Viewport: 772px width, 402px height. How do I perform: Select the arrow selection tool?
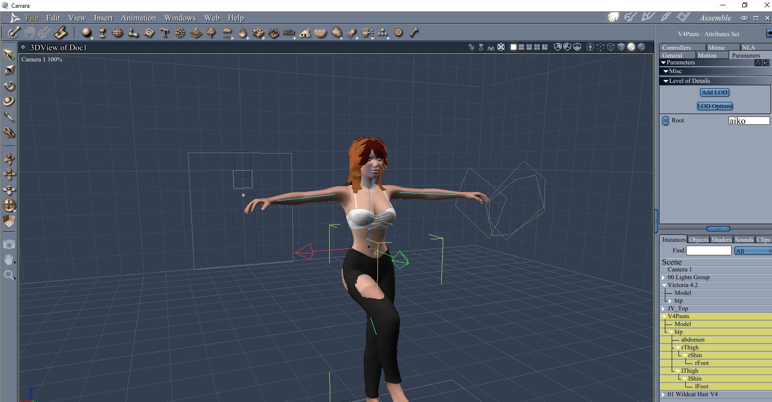9,54
